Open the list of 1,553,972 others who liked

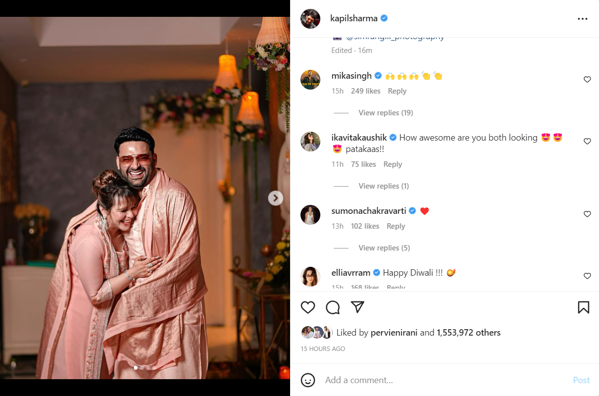[468, 333]
